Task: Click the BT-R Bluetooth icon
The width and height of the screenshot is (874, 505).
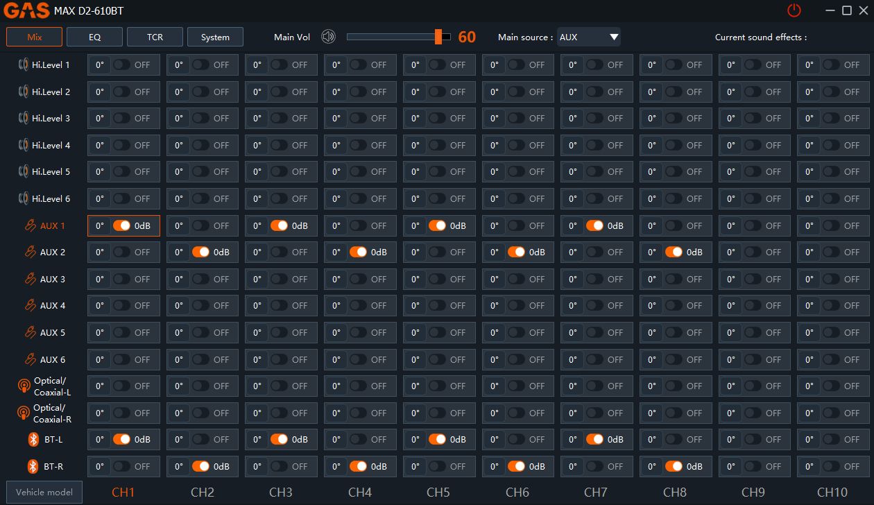Action: (x=33, y=466)
